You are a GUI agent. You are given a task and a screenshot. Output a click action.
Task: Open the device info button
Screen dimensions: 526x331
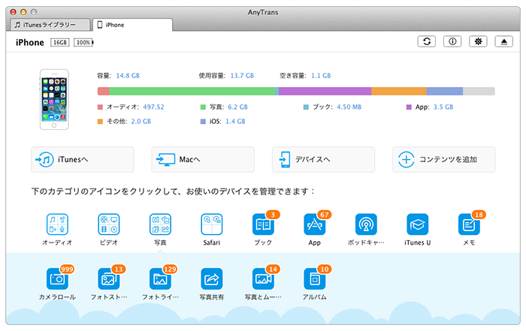(x=452, y=41)
